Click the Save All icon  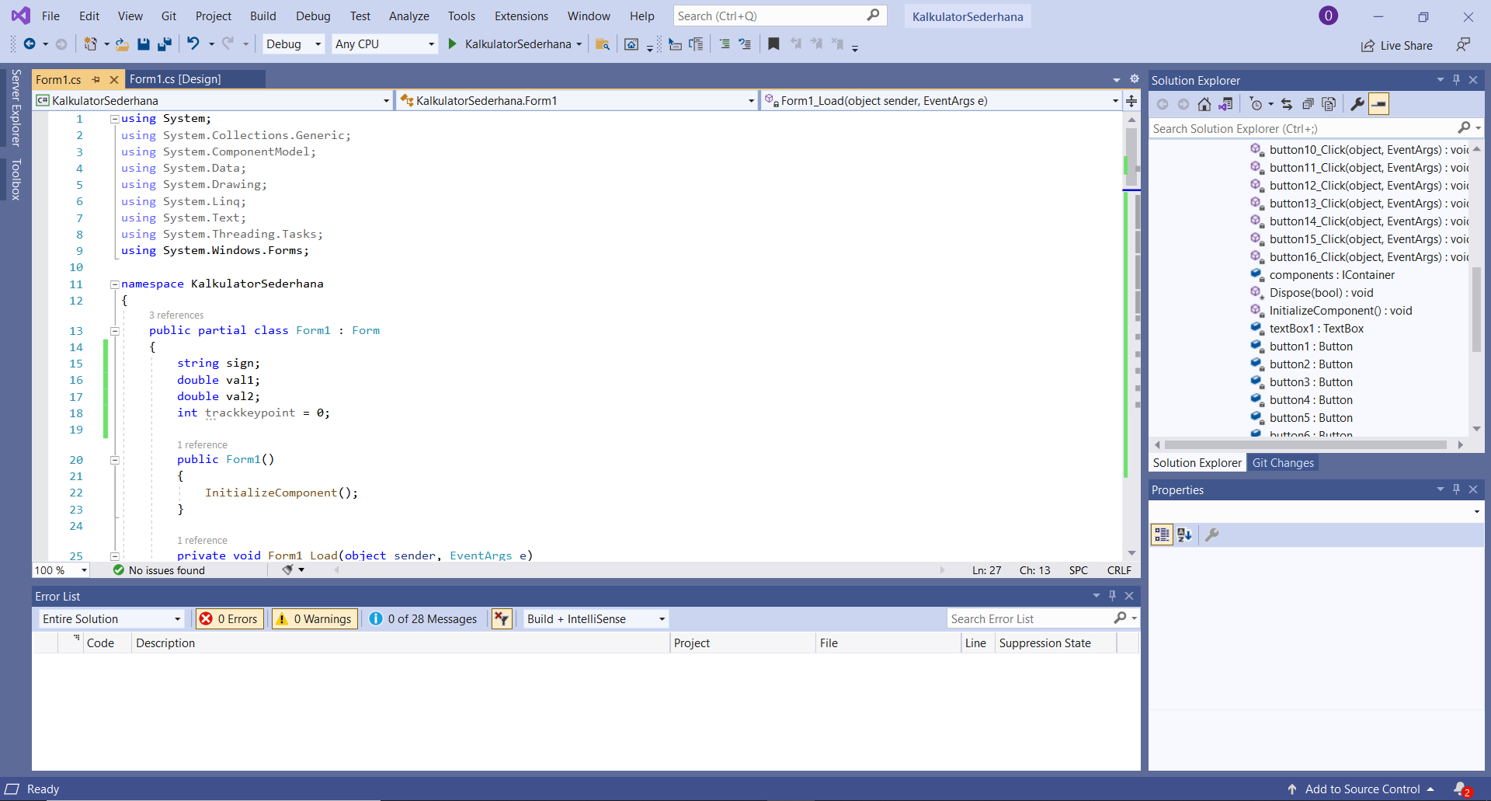164,44
